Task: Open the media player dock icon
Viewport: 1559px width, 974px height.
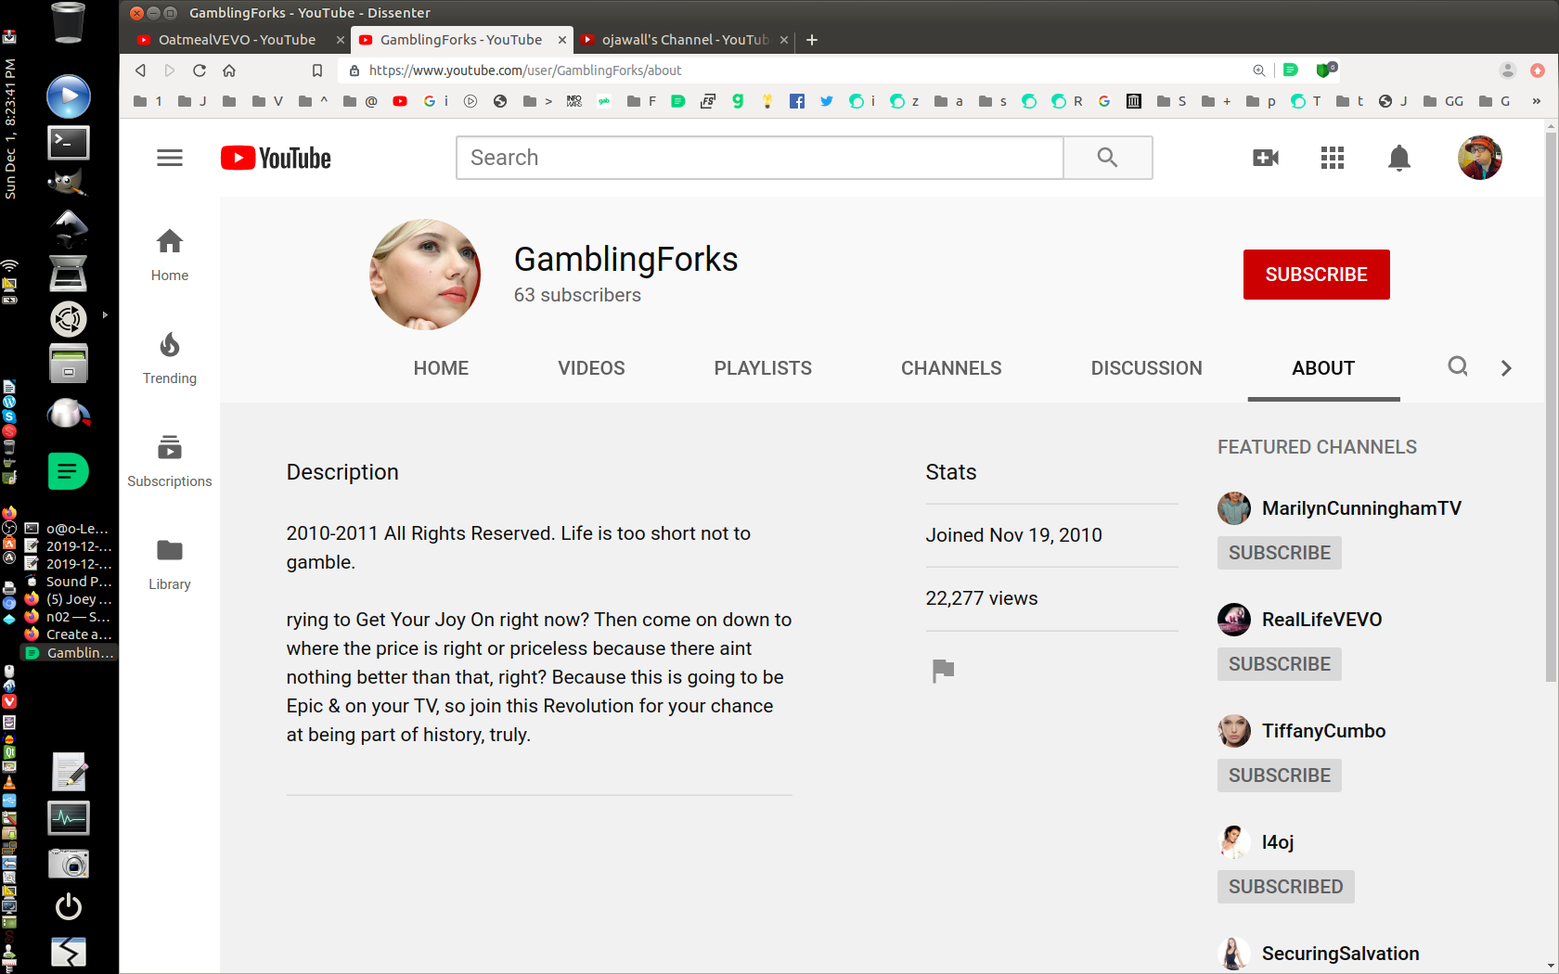Action: (69, 96)
